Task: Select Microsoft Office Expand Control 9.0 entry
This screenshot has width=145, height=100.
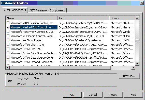Action: (70, 62)
